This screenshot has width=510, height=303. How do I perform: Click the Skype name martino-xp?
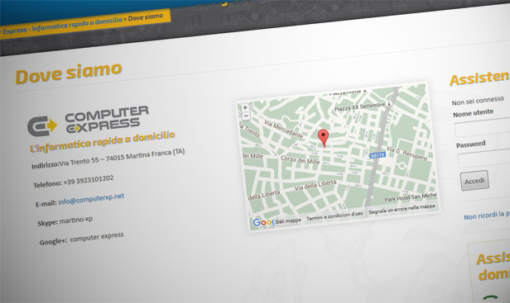[x=76, y=220]
